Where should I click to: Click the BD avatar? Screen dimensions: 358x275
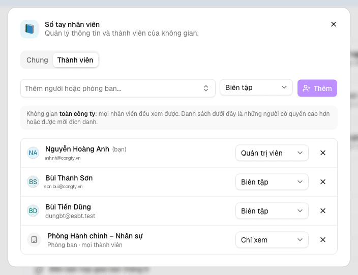(33, 211)
